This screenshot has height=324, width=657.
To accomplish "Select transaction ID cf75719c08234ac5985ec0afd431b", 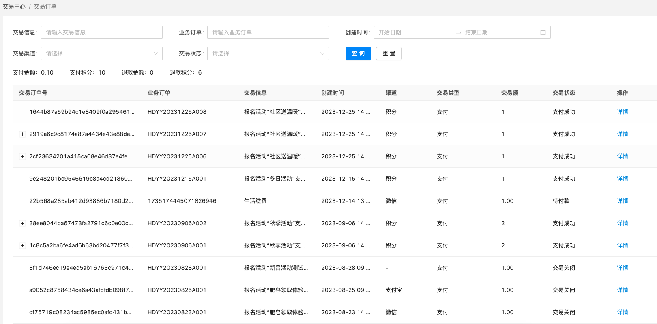I will click(x=80, y=312).
